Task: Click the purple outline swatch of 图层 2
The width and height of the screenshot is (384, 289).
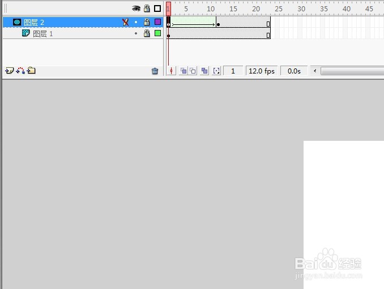Action: [157, 22]
